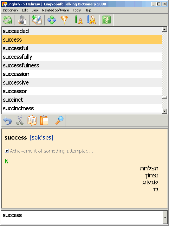Play pronunciation with the speaker icon
Viewport: 169px width, 226px height.
(22, 20)
